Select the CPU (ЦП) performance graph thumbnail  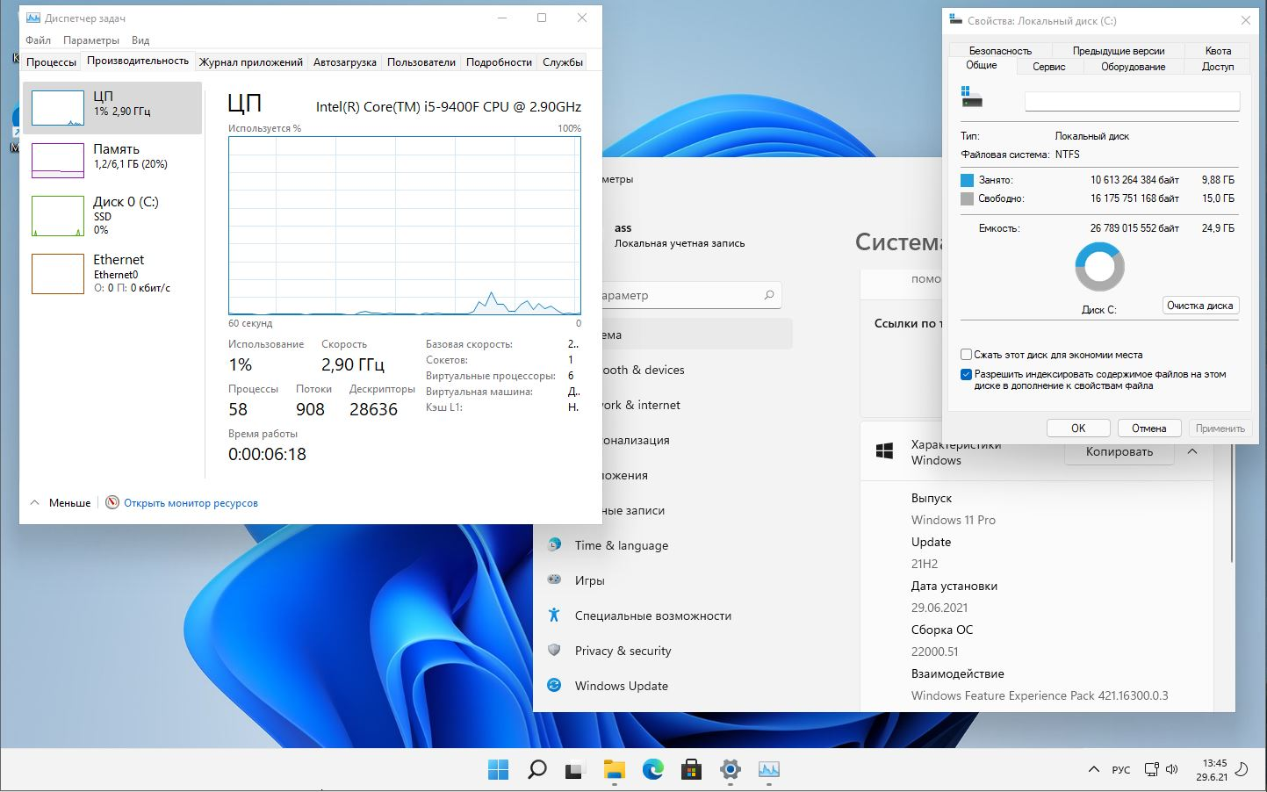click(58, 108)
